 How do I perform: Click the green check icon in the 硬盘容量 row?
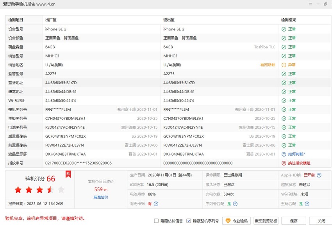click(284, 47)
